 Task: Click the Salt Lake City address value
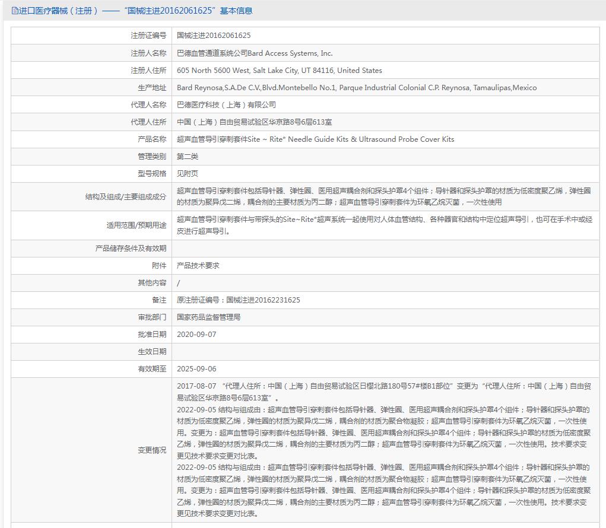280,70
